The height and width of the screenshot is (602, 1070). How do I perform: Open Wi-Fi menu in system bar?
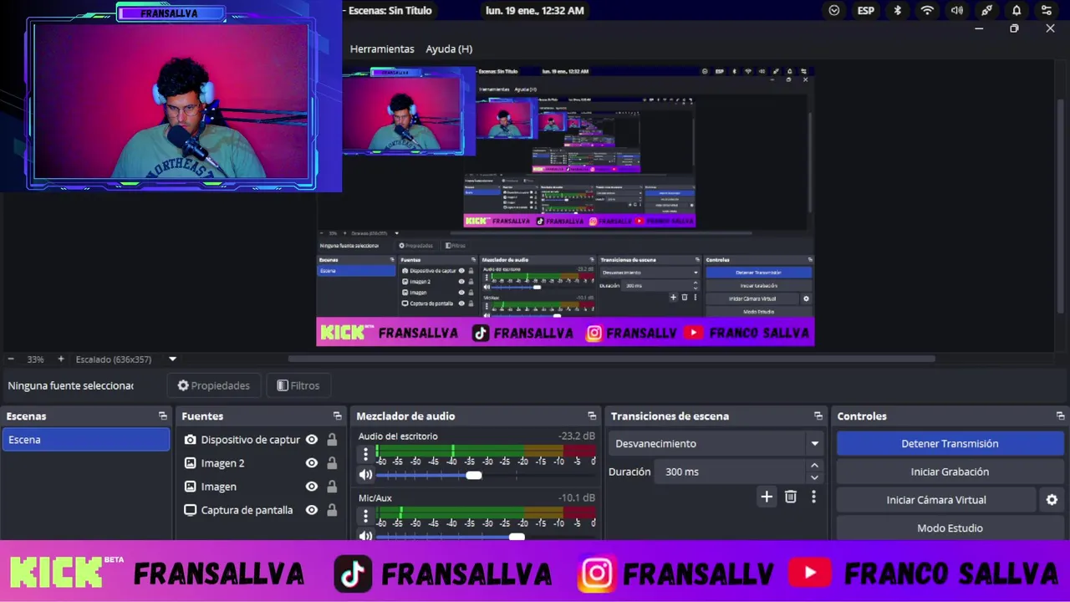coord(927,11)
